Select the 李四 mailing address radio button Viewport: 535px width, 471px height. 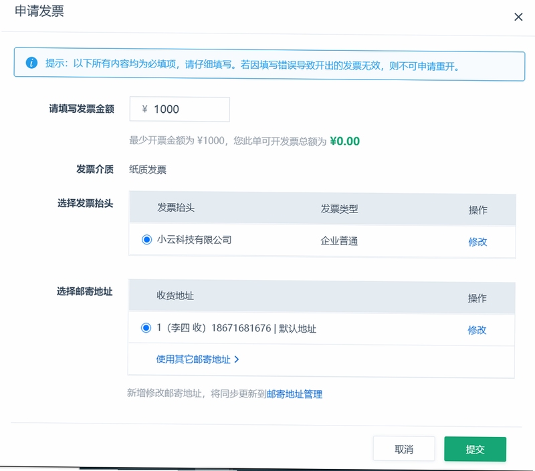click(146, 328)
